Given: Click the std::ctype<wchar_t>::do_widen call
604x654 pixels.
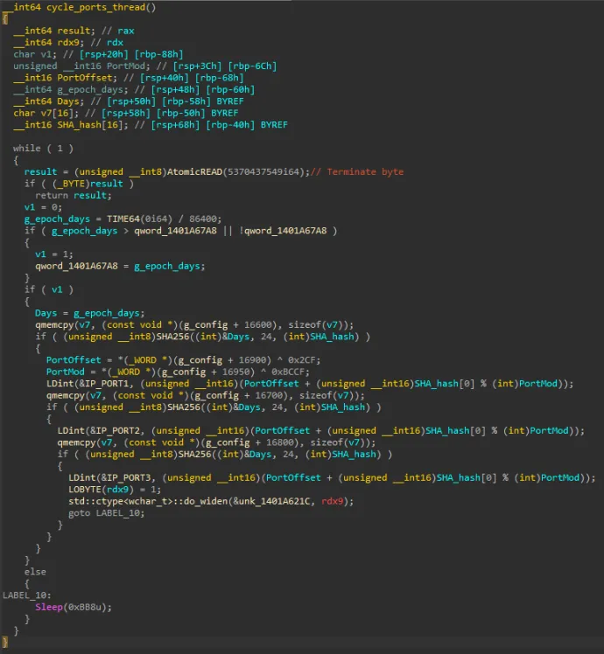Looking at the screenshot, I should (x=148, y=501).
